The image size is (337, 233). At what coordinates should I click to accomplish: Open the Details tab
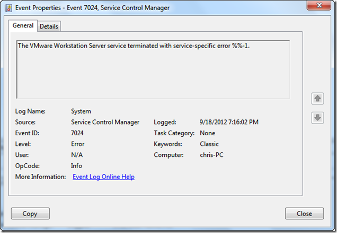pos(49,26)
